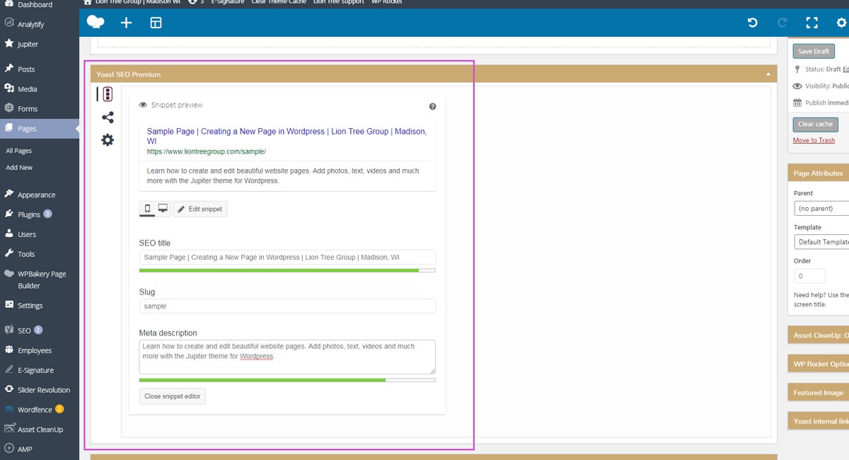Open Asset CleanUp in the sidebar
The width and height of the screenshot is (849, 460).
click(x=40, y=430)
